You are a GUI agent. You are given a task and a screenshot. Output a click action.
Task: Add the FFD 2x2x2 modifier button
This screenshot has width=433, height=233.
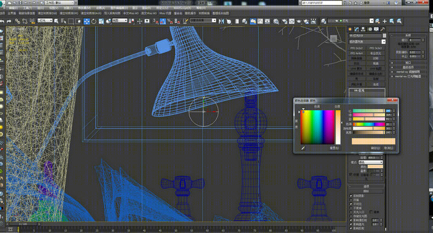tap(357, 48)
